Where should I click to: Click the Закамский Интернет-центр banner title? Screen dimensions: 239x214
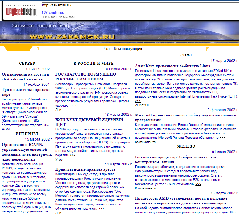(x=41, y=26)
